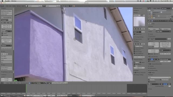Open the Render properties tab icon
Viewport: 173px width, 97px height.
coord(152,21)
